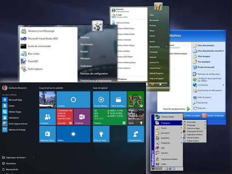The image size is (232, 174).
Task: Open Paint.NET from the start menu
Action: (34, 61)
